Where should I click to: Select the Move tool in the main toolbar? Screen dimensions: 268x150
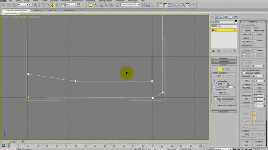click(53, 5)
